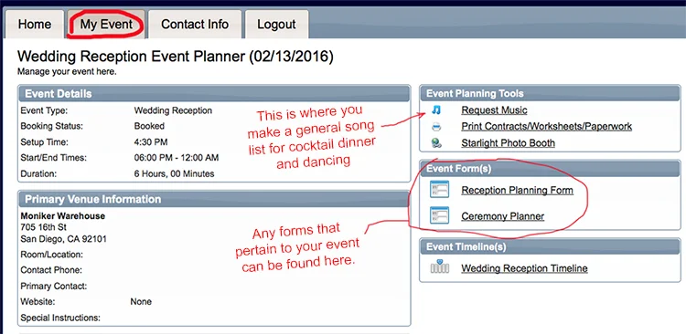The width and height of the screenshot is (686, 334).
Task: Click the 'Duration:' label
Action: [x=38, y=173]
